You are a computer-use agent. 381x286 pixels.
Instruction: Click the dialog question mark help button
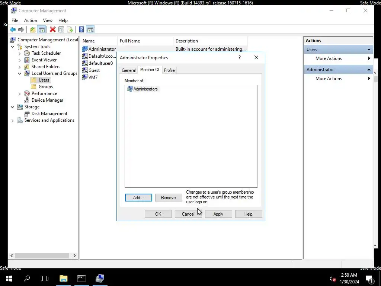point(240,57)
